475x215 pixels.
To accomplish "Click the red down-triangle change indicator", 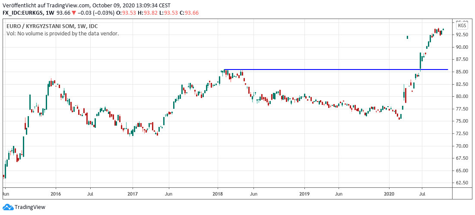I will point(73,13).
